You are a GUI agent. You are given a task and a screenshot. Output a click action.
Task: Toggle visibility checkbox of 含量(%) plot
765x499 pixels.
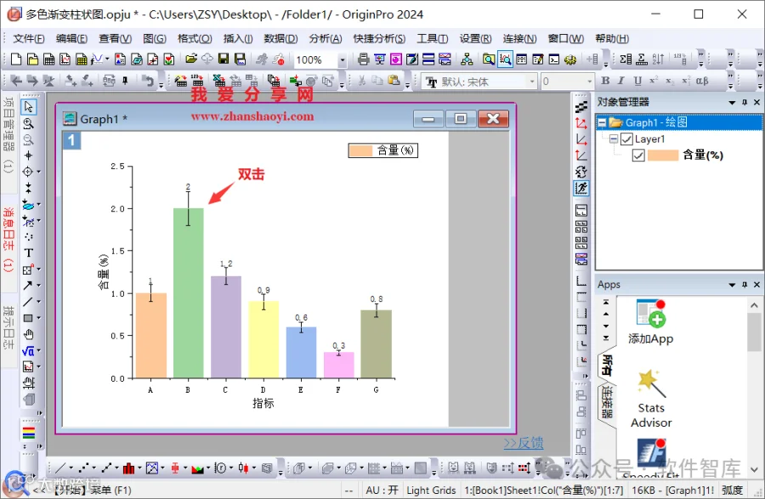pyautogui.click(x=638, y=155)
